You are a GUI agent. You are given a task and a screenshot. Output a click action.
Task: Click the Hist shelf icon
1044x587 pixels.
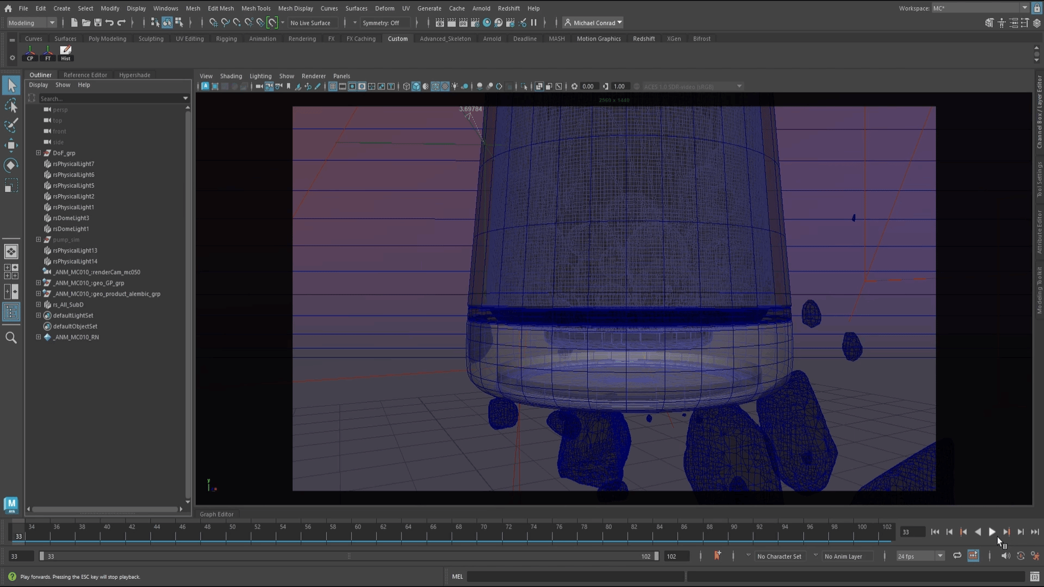coord(65,53)
